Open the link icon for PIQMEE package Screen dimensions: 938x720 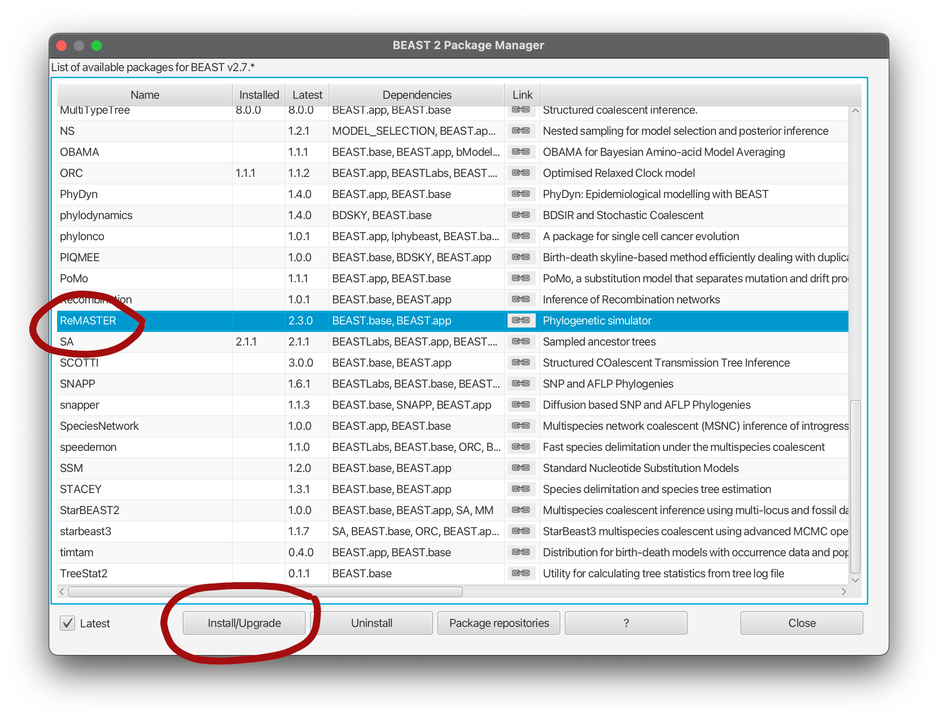point(521,257)
